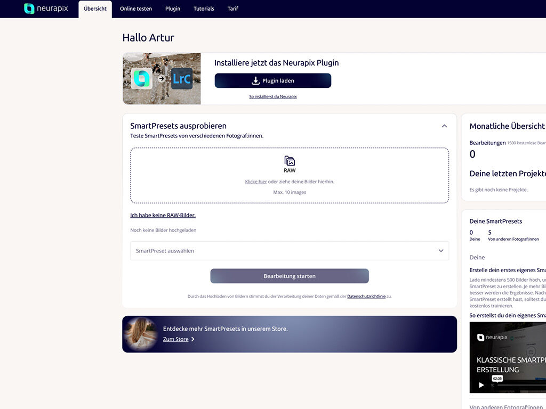Collapse the SmartPresets ausprobieren section
This screenshot has width=546, height=409.
pyautogui.click(x=444, y=126)
